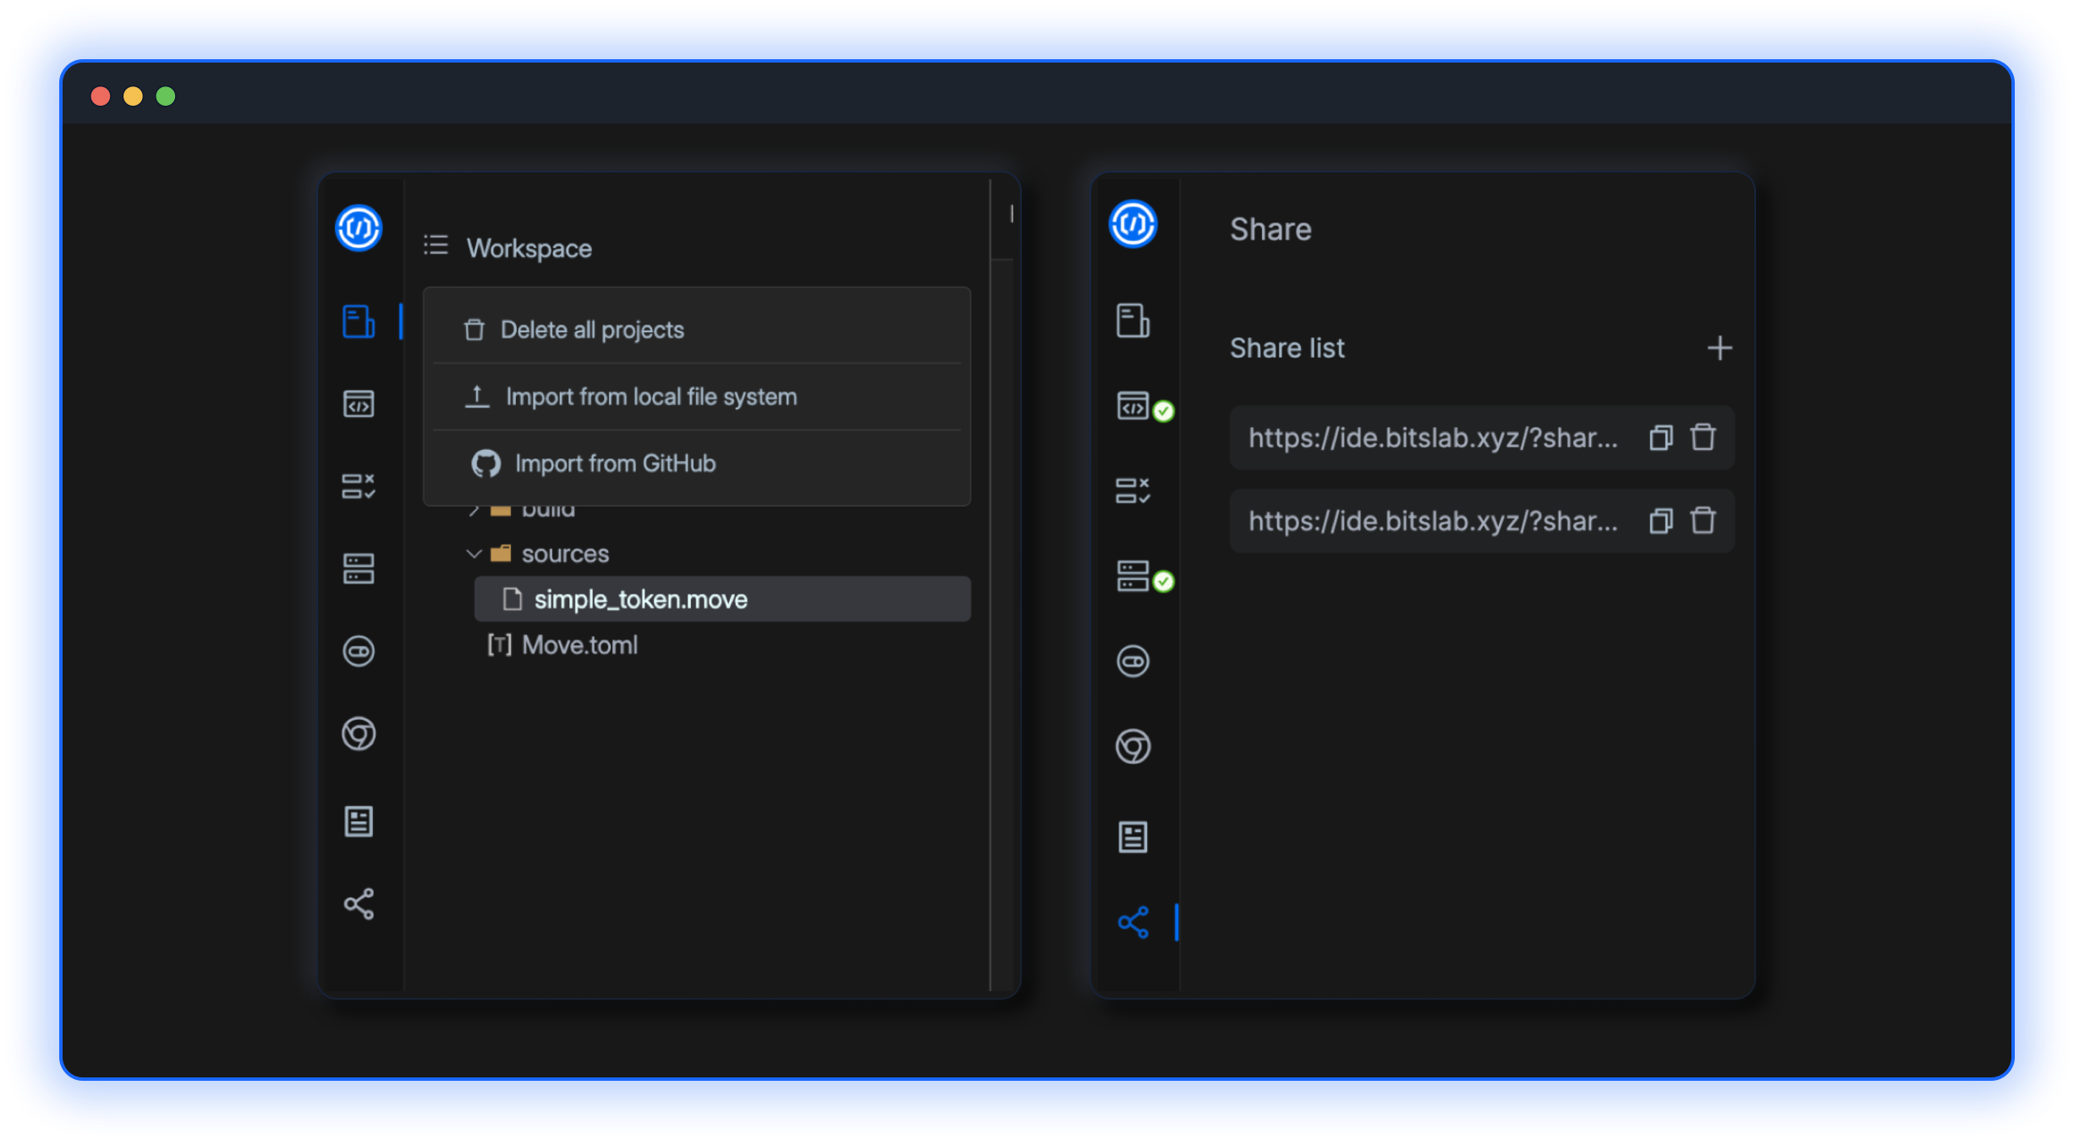Open the file explorer icon in Workspace panel sidebar

pos(359,321)
